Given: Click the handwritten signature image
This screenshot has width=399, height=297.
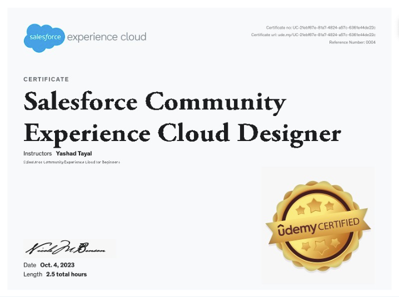Looking at the screenshot, I should [x=66, y=248].
